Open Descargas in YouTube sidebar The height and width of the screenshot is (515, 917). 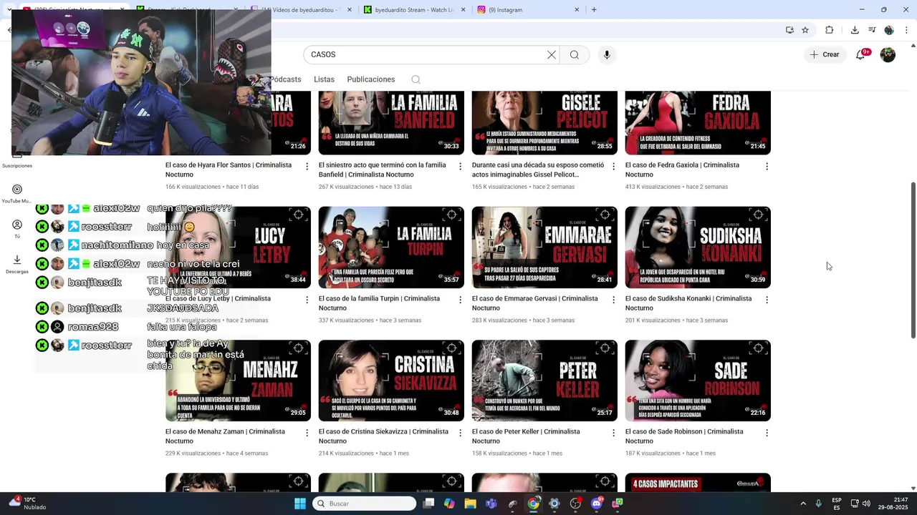(17, 264)
